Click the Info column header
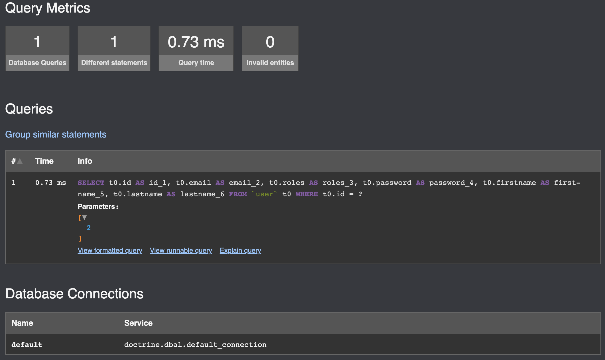Screen dimensions: 605x360 pos(85,161)
